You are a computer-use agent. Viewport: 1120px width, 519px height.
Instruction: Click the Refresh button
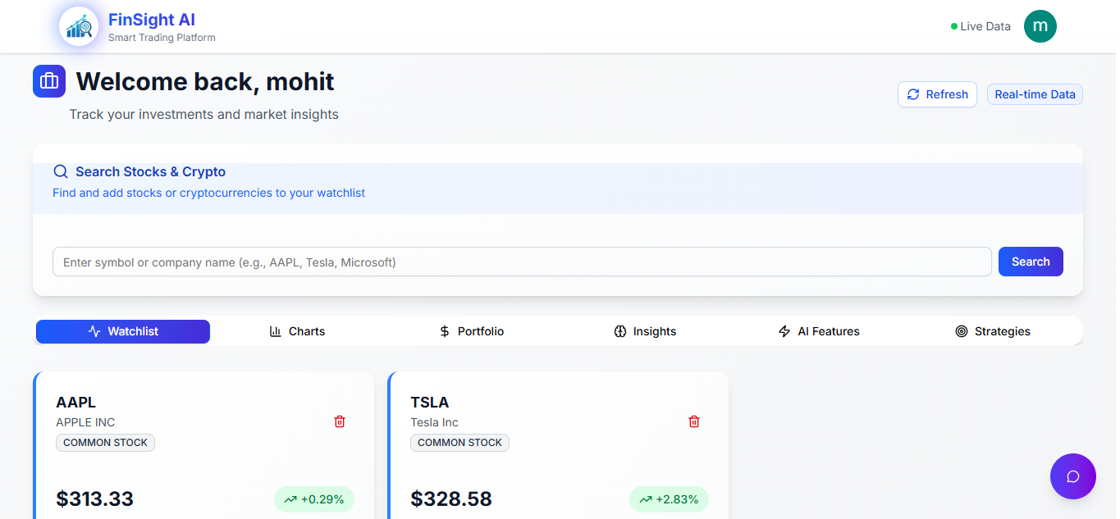(937, 94)
